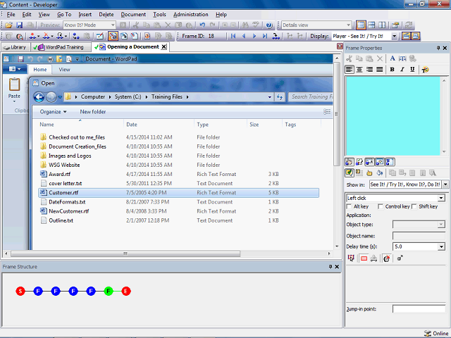This screenshot has height=338, width=451.
Task: Click the Font (A) icon in Frame Properties
Action: [x=393, y=58]
